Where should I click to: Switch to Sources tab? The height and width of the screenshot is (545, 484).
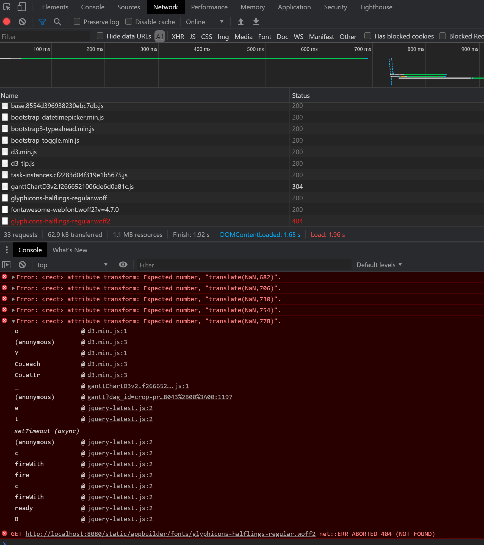[x=129, y=7]
